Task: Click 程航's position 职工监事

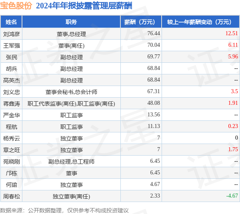Action: (72, 127)
